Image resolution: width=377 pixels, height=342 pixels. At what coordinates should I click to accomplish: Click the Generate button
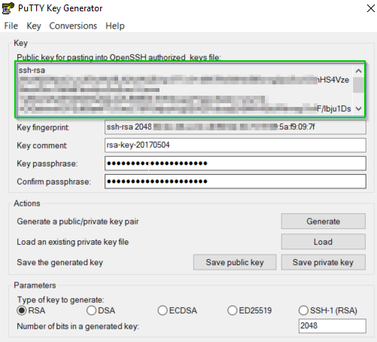pyautogui.click(x=323, y=221)
